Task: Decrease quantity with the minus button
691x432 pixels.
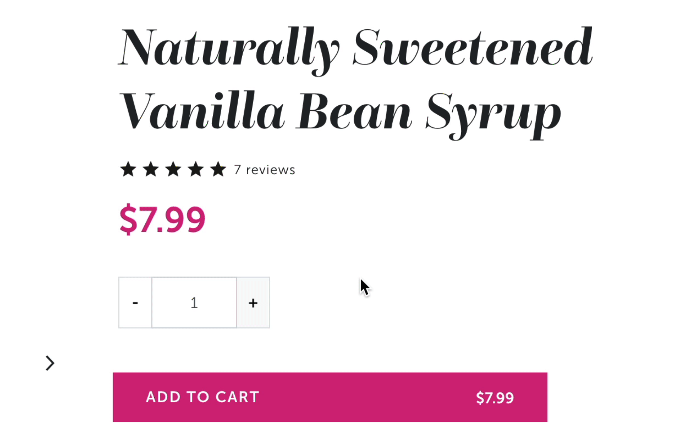Action: 135,303
